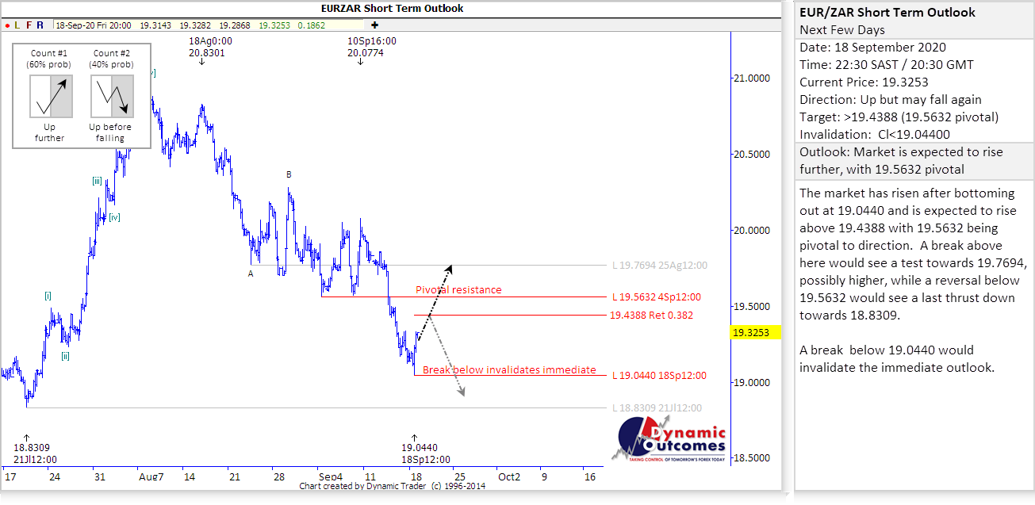Screen dimensions: 1035x505
Task: Click 'Direction: Up but may fall again' line
Action: tap(891, 100)
